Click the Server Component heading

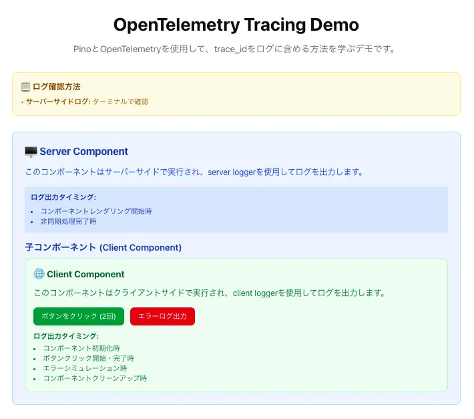[x=83, y=152]
